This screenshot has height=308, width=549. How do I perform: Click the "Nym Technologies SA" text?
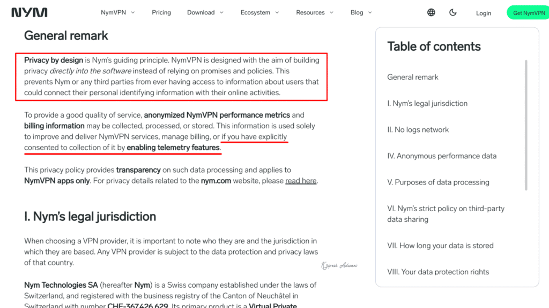[61, 286]
